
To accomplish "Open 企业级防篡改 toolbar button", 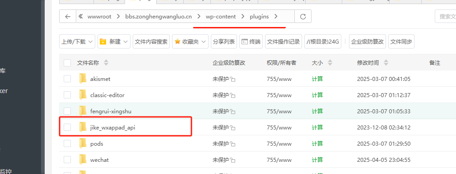I will (368, 42).
